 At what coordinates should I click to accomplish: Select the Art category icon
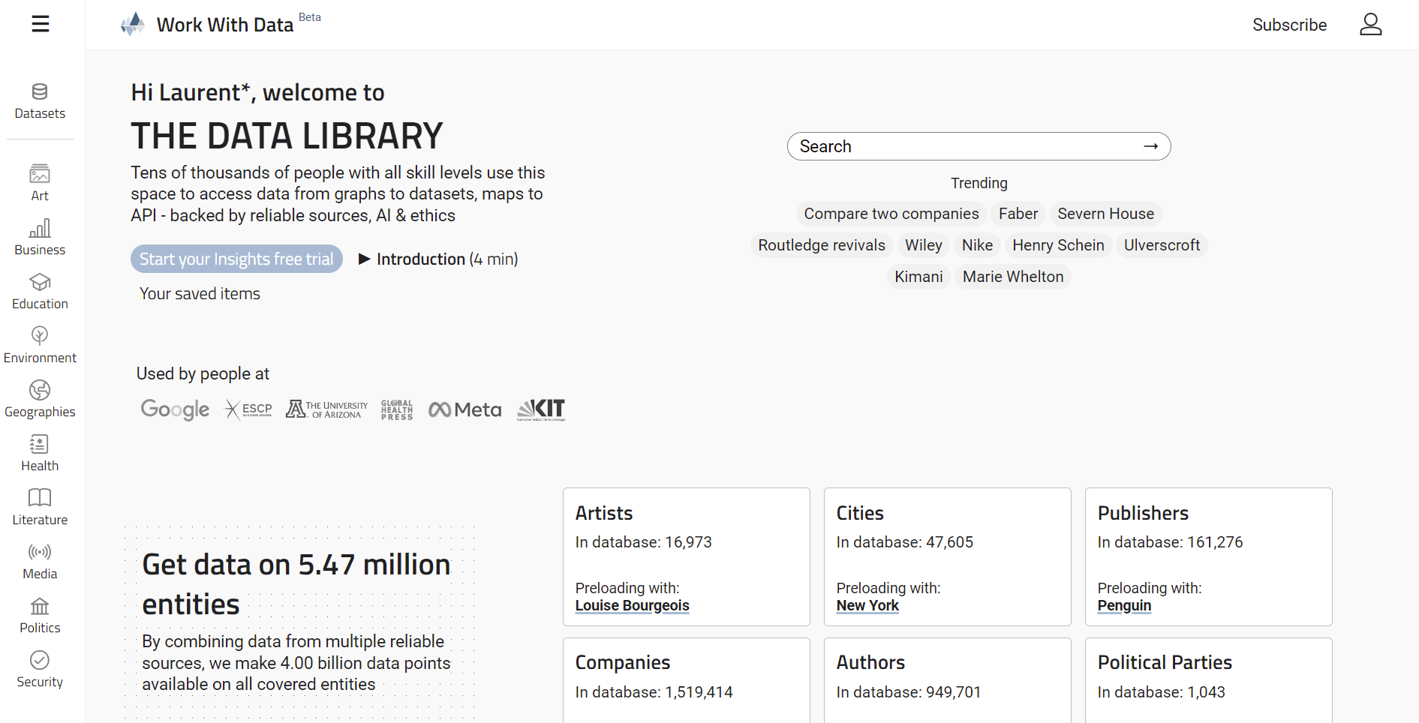(40, 174)
